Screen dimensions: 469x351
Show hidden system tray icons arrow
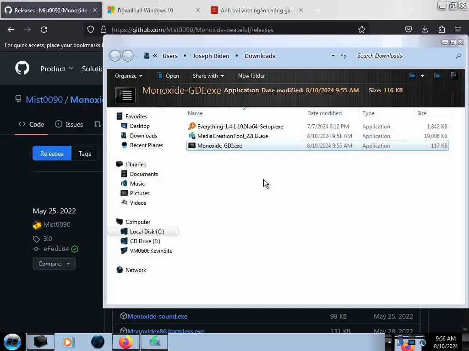click(389, 342)
